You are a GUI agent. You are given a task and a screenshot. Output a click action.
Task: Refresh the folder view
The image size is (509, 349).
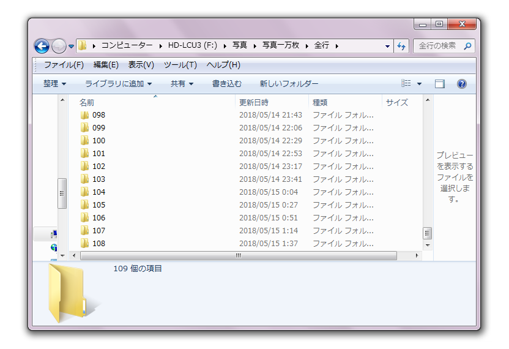pos(401,46)
